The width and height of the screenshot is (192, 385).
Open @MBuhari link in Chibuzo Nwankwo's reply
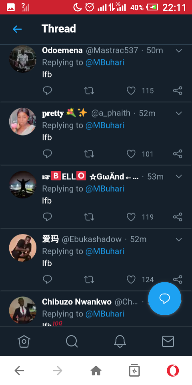[x=105, y=314]
